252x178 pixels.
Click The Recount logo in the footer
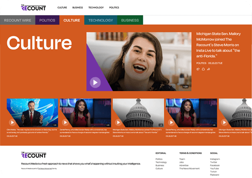[34, 155]
